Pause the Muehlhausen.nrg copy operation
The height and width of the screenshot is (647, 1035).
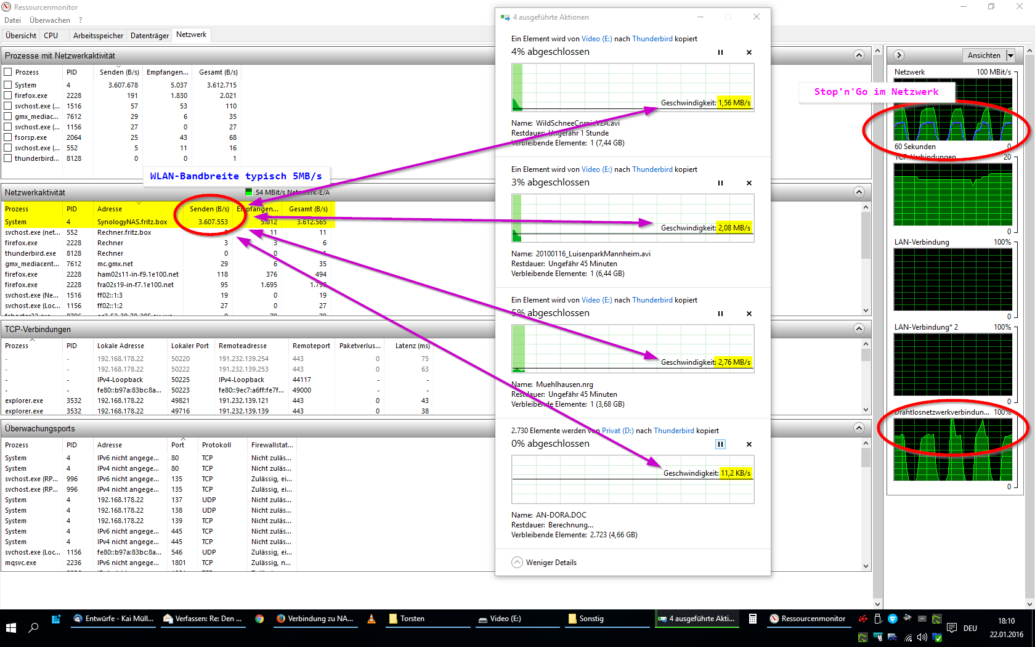coord(720,314)
